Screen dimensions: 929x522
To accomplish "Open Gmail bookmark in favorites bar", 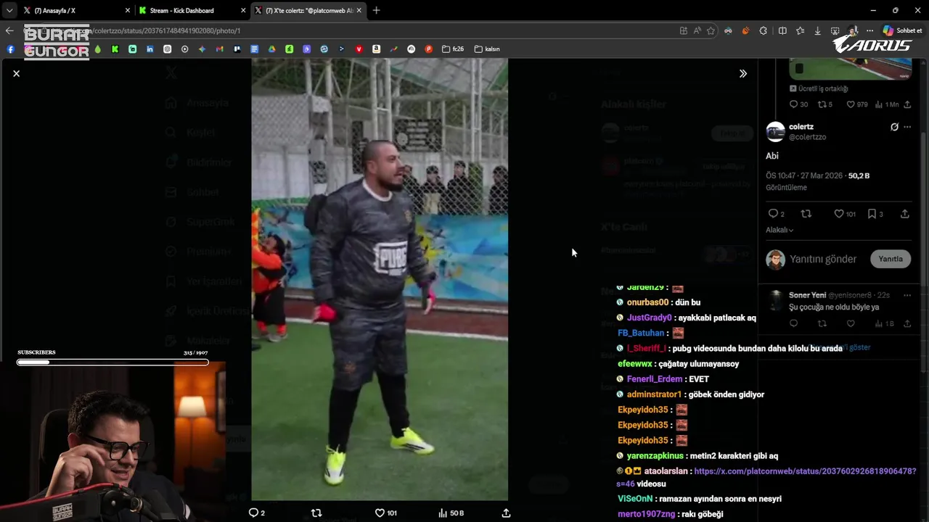I will [219, 49].
